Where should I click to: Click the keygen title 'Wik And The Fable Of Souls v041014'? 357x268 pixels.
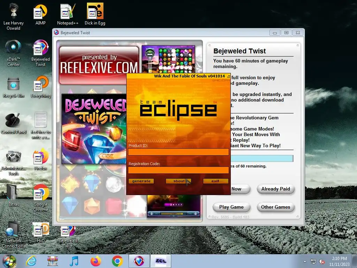pos(189,76)
